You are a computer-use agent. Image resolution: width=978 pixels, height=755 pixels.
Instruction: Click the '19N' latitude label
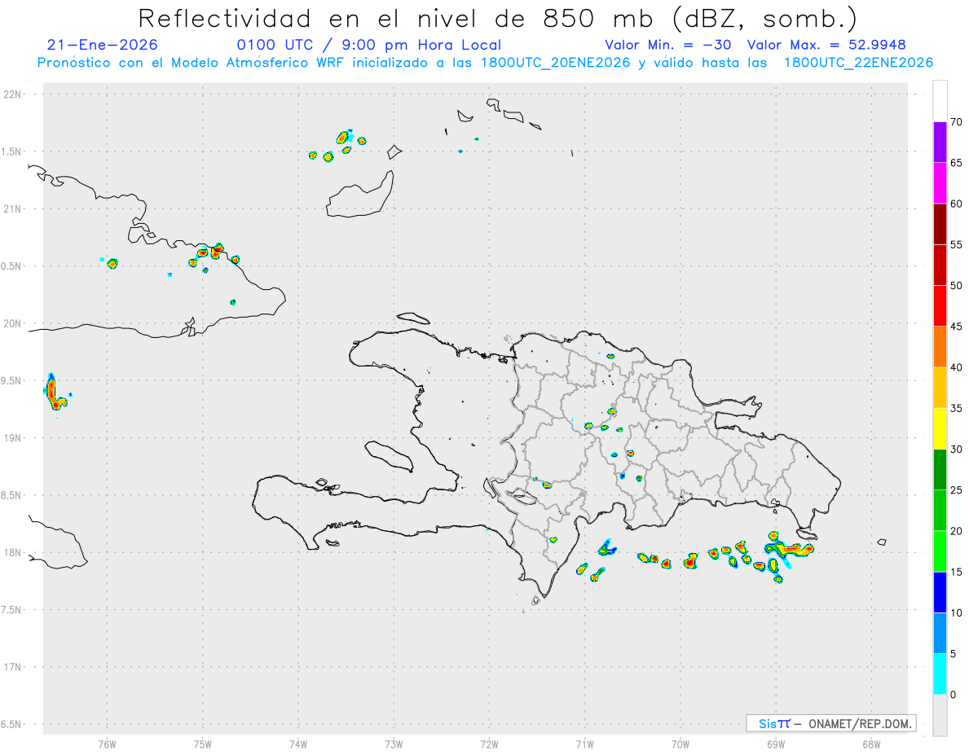pos(14,438)
